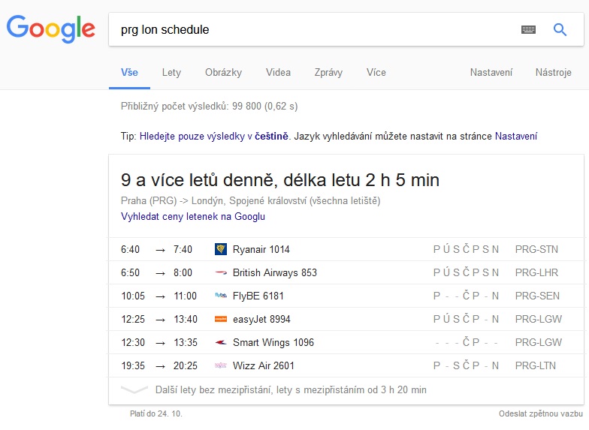This screenshot has width=589, height=430.
Task: Click the Smart Wings logo icon
Action: (221, 342)
